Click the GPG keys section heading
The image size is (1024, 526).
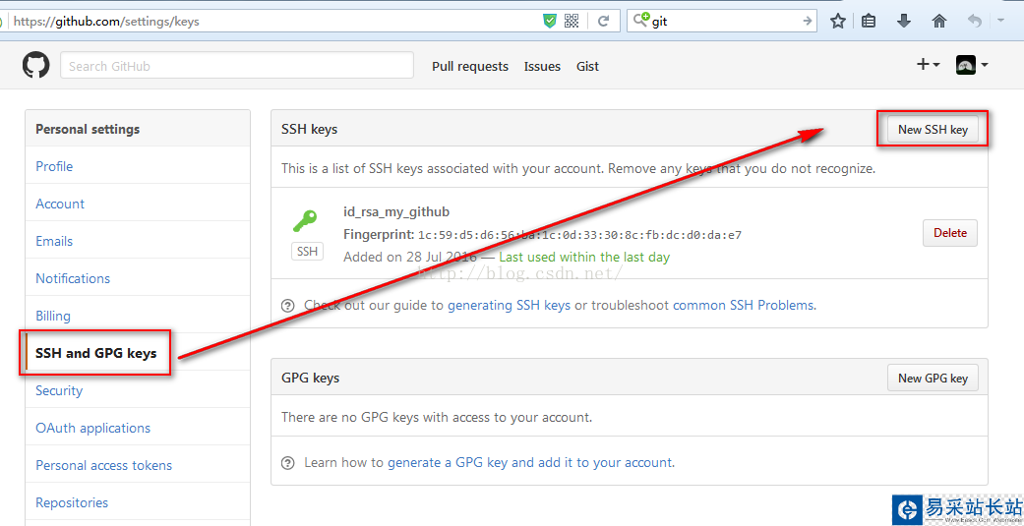[x=310, y=379]
